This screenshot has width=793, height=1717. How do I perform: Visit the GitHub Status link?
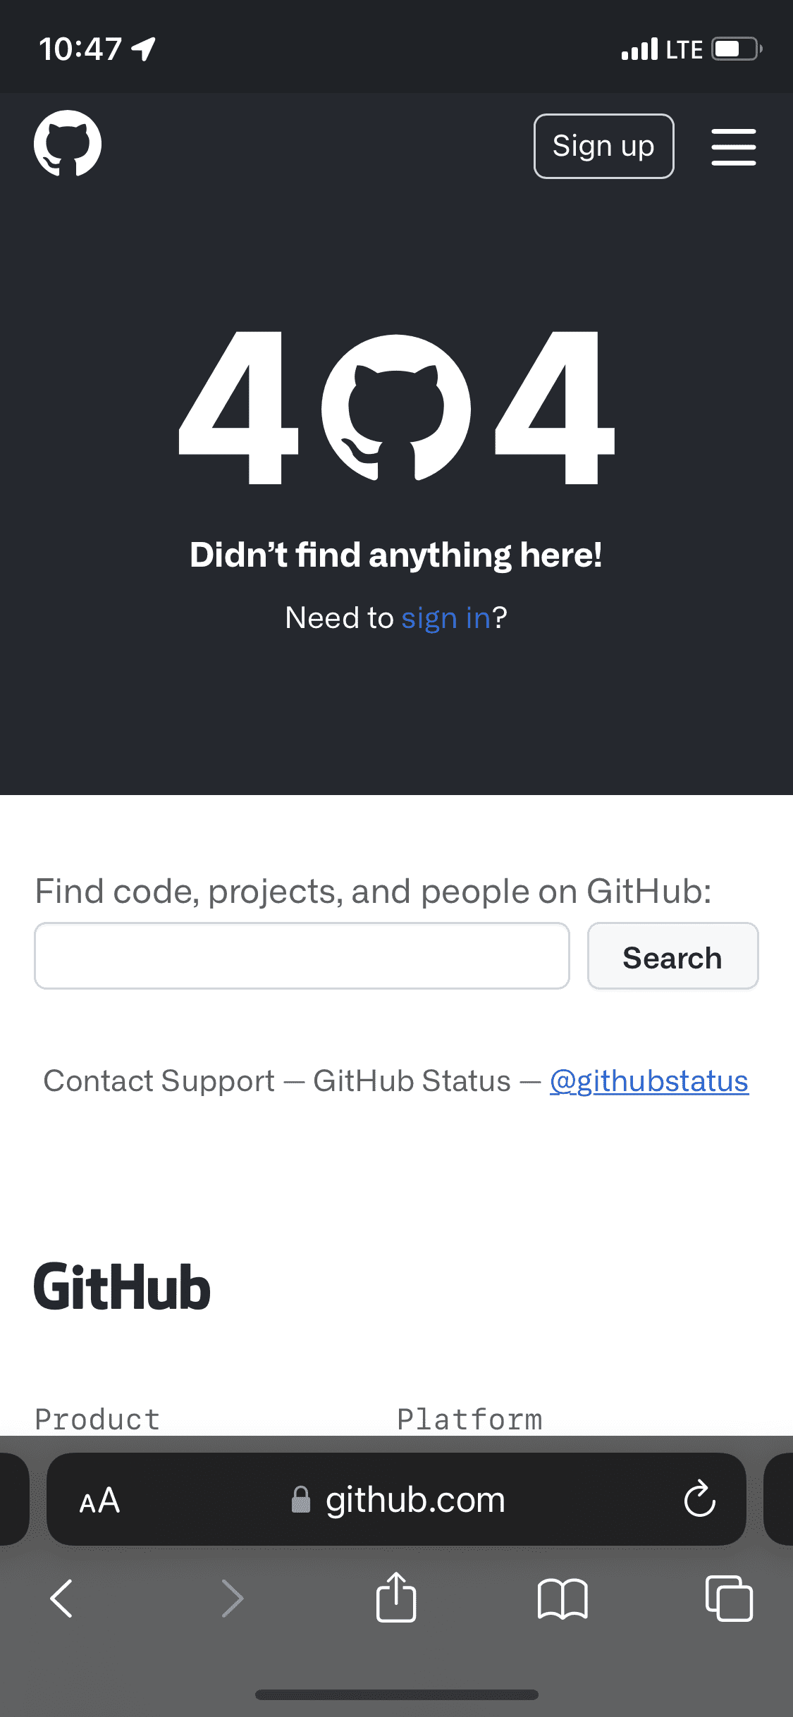click(x=412, y=1081)
